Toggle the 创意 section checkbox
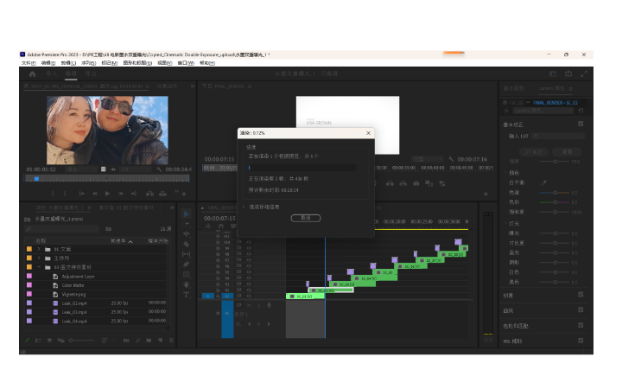This screenshot has height=389, width=622. tap(581, 295)
